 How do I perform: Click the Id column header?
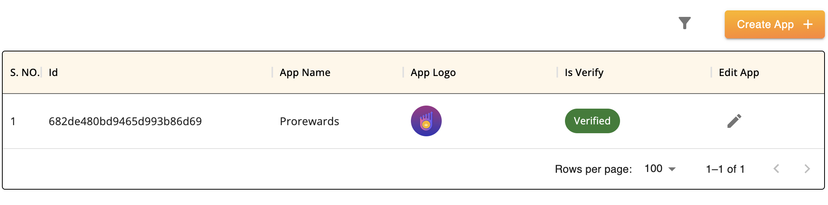point(53,73)
